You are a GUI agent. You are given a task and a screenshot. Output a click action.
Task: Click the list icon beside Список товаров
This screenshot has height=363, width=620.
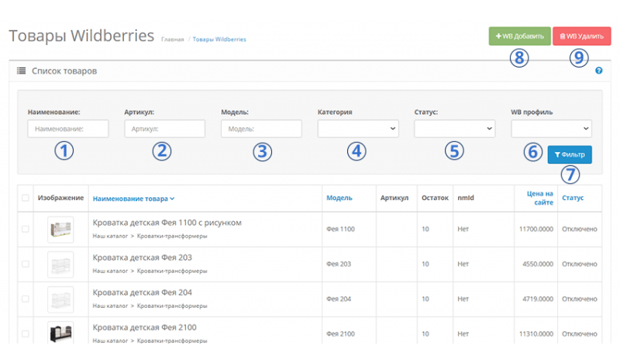click(21, 71)
